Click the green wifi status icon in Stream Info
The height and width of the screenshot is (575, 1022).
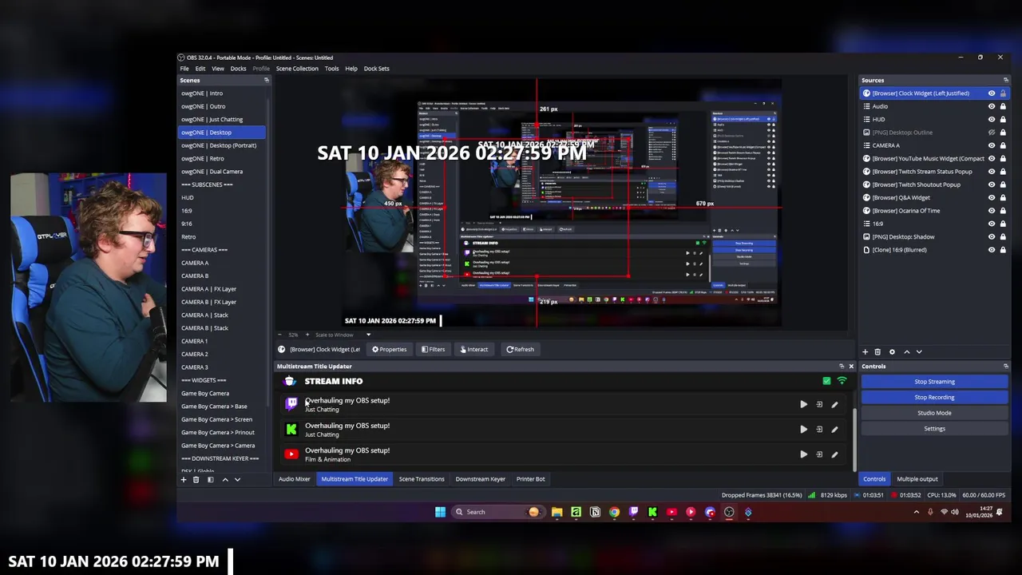click(842, 381)
